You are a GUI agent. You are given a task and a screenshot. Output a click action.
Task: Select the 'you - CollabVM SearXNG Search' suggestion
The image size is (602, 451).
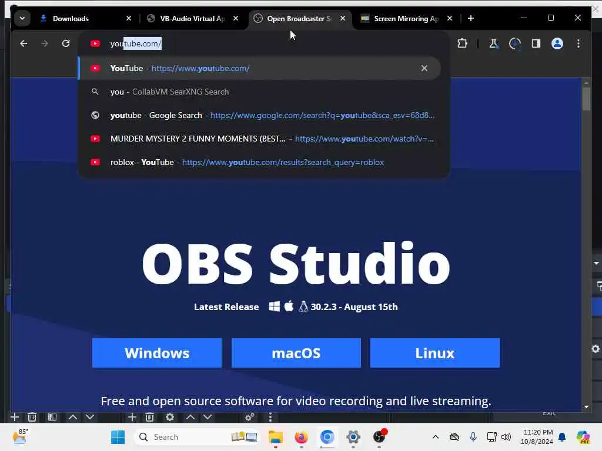click(x=259, y=92)
